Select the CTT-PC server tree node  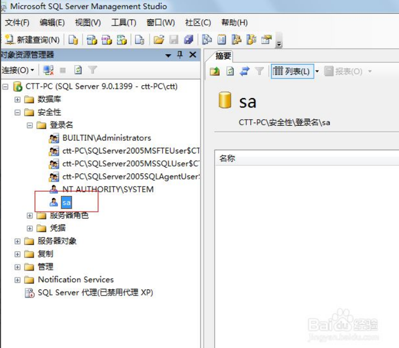(x=101, y=87)
